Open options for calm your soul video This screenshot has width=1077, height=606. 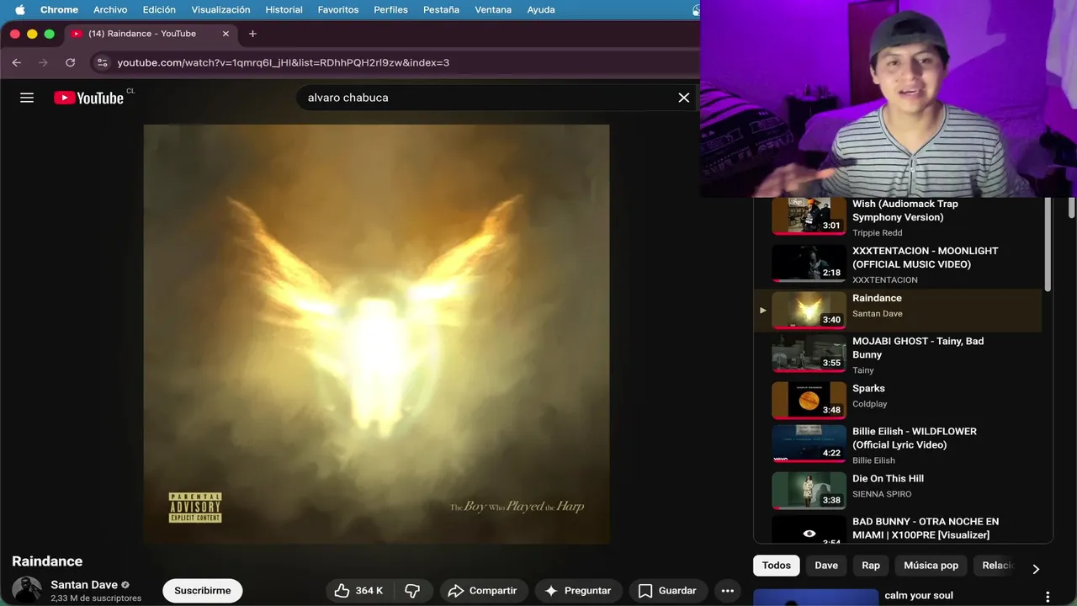pyautogui.click(x=1048, y=597)
